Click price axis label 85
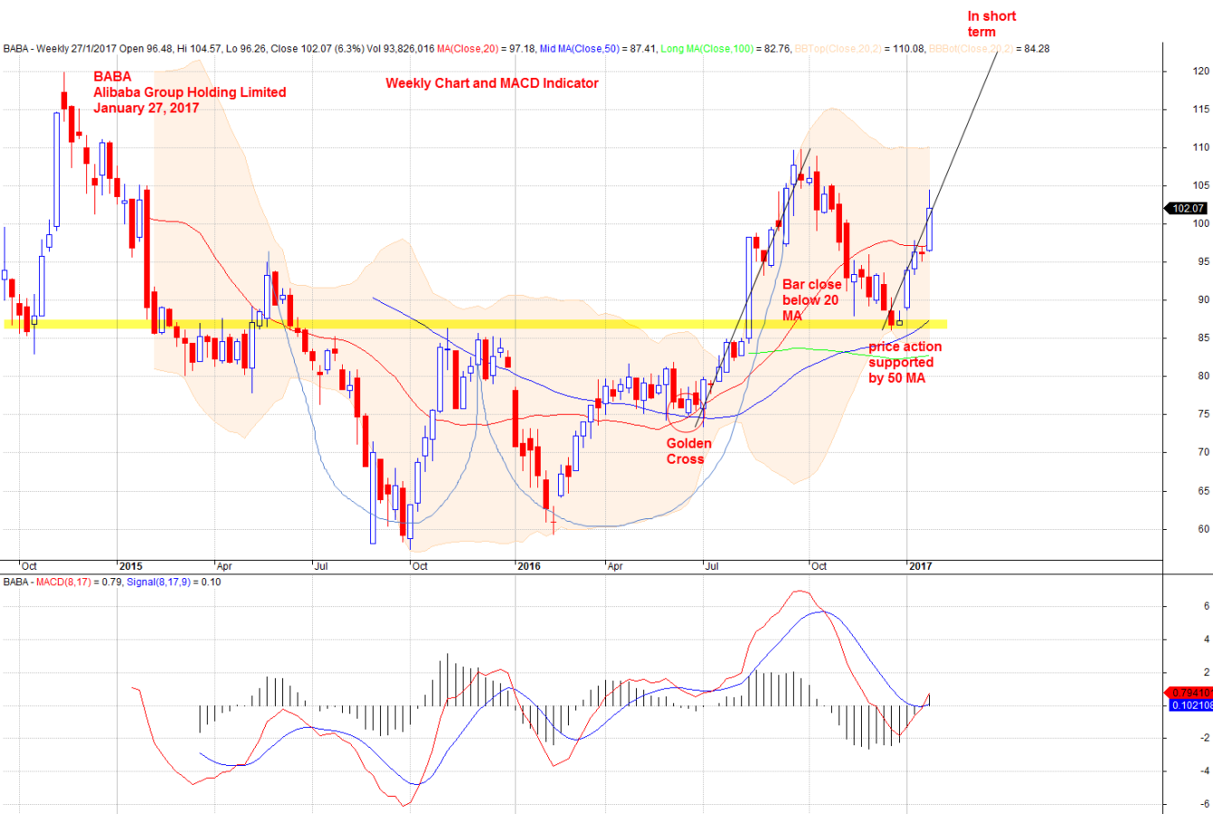The height and width of the screenshot is (814, 1213). (1203, 338)
